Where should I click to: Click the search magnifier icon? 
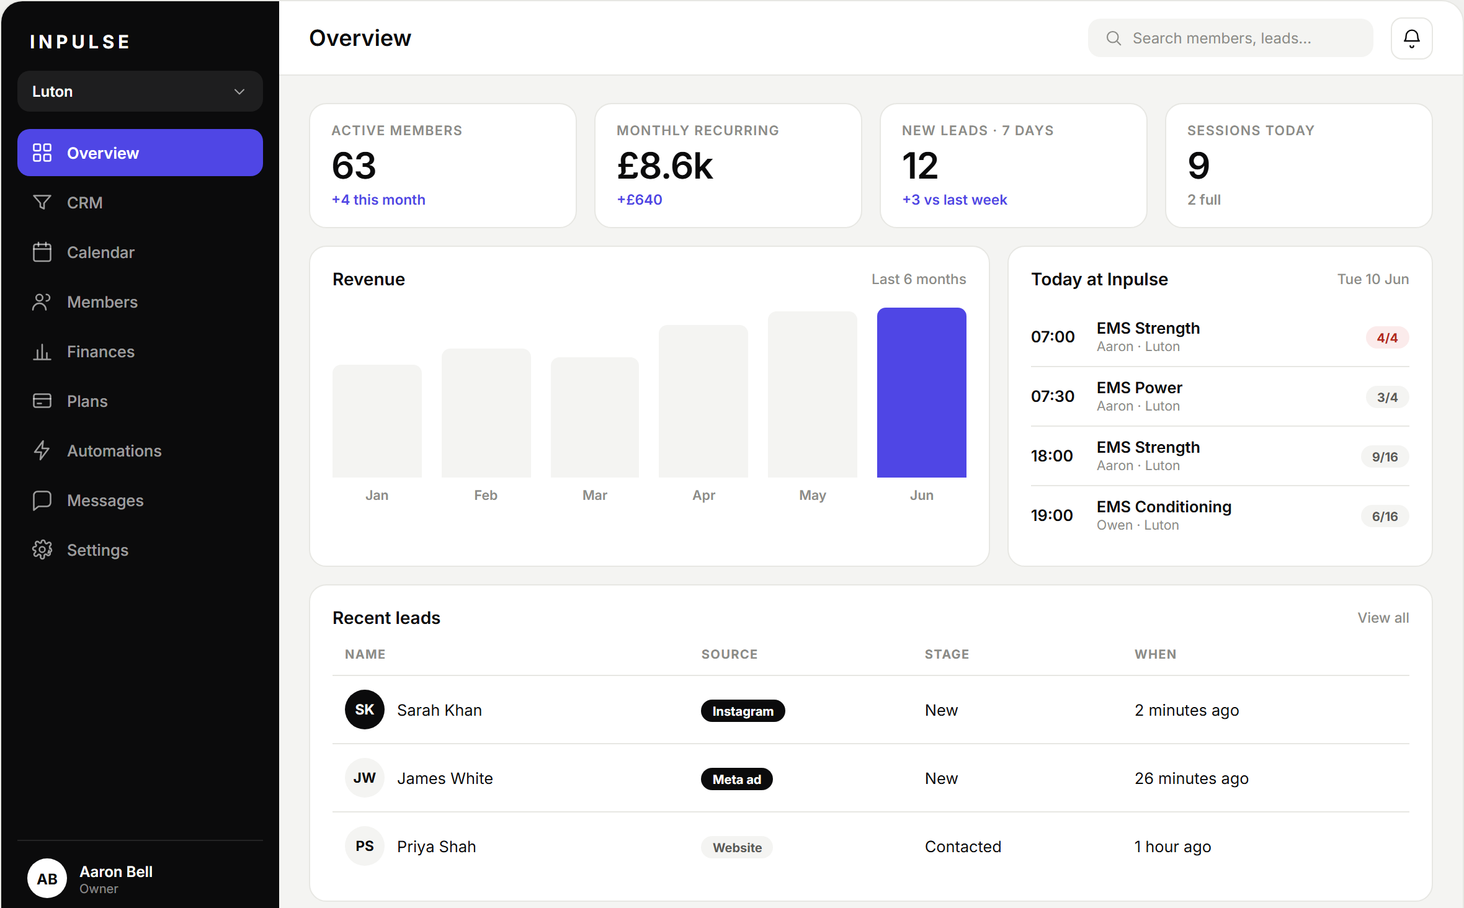[x=1114, y=38]
